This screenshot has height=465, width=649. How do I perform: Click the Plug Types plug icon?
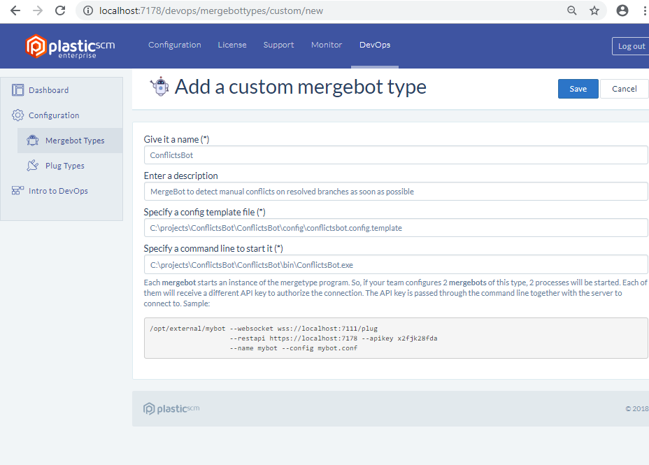pos(33,166)
